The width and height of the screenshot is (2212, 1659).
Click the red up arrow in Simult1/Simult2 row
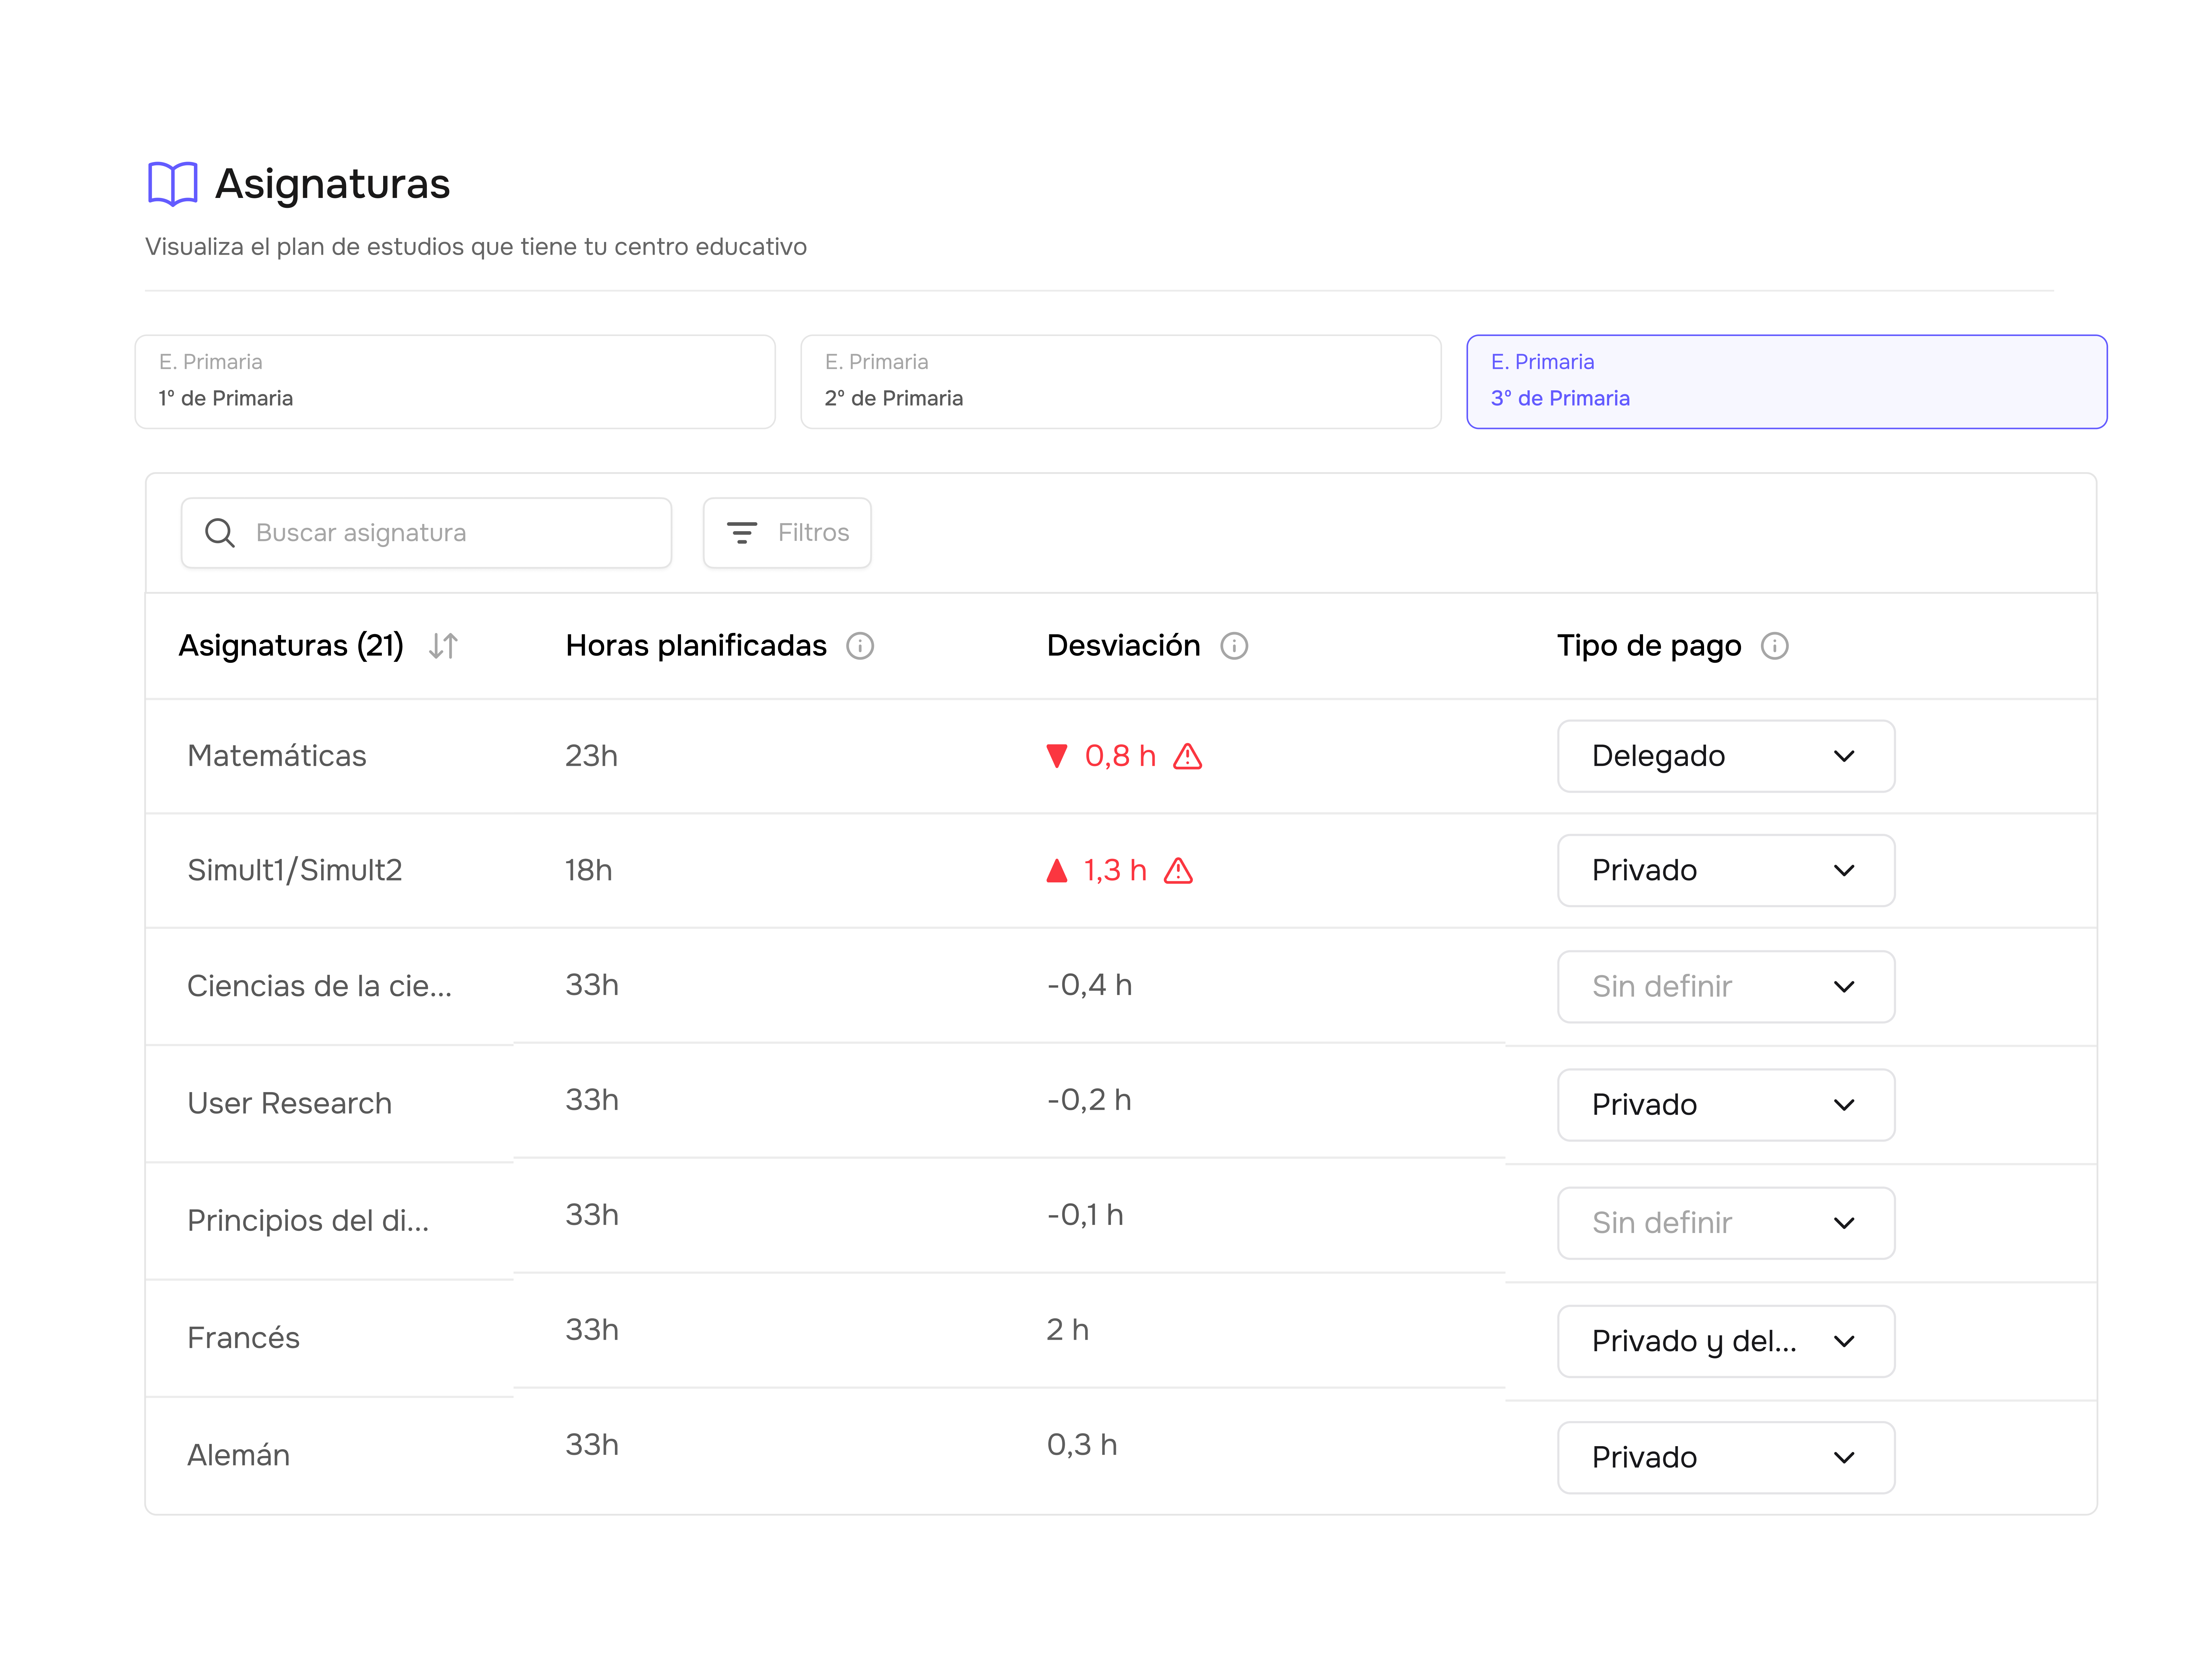pos(1057,870)
